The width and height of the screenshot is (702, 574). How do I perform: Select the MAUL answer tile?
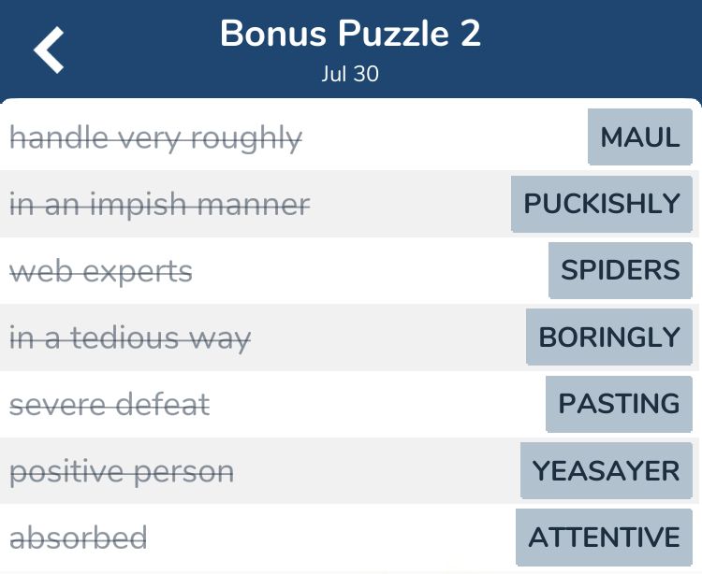click(x=640, y=137)
